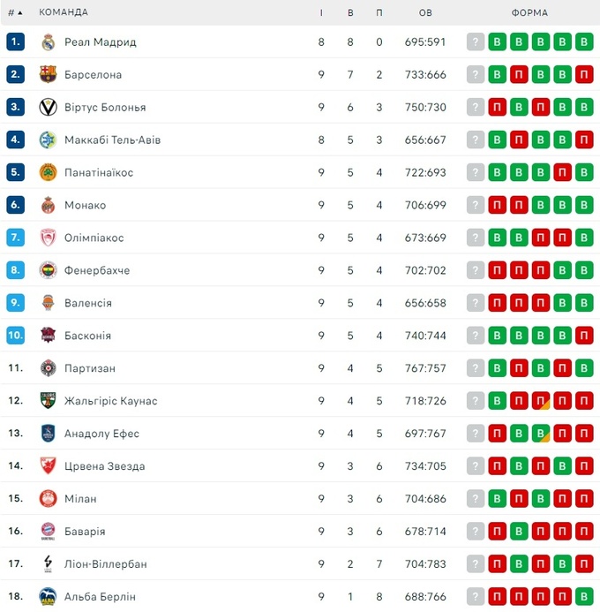
Task: Click the ФОРМА column header
Action: [529, 13]
